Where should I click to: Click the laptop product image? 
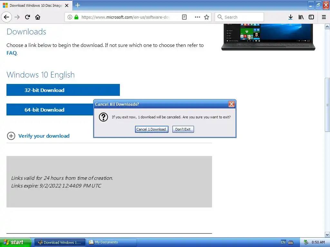268,37
